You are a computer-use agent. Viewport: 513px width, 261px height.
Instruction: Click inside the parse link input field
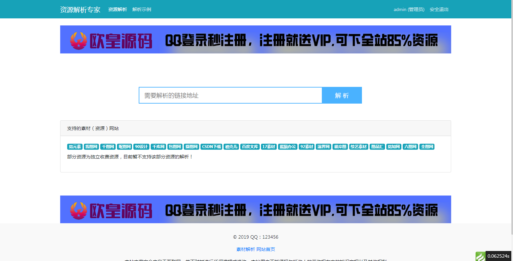pyautogui.click(x=230, y=95)
